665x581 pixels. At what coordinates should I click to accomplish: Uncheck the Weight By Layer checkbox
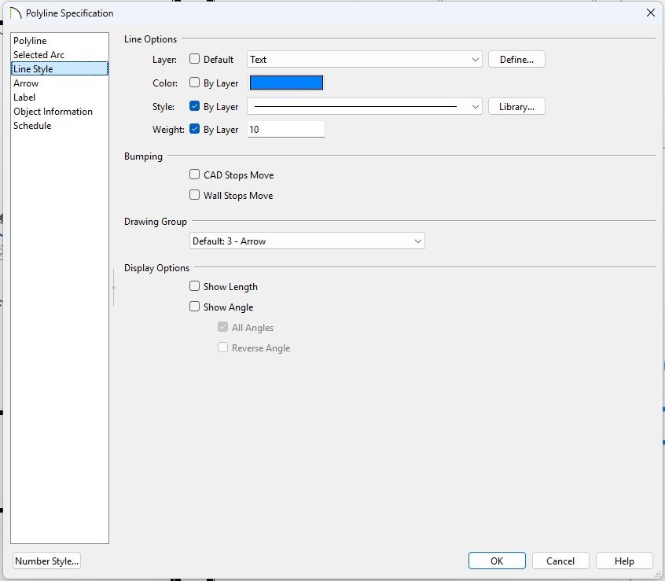tap(195, 129)
